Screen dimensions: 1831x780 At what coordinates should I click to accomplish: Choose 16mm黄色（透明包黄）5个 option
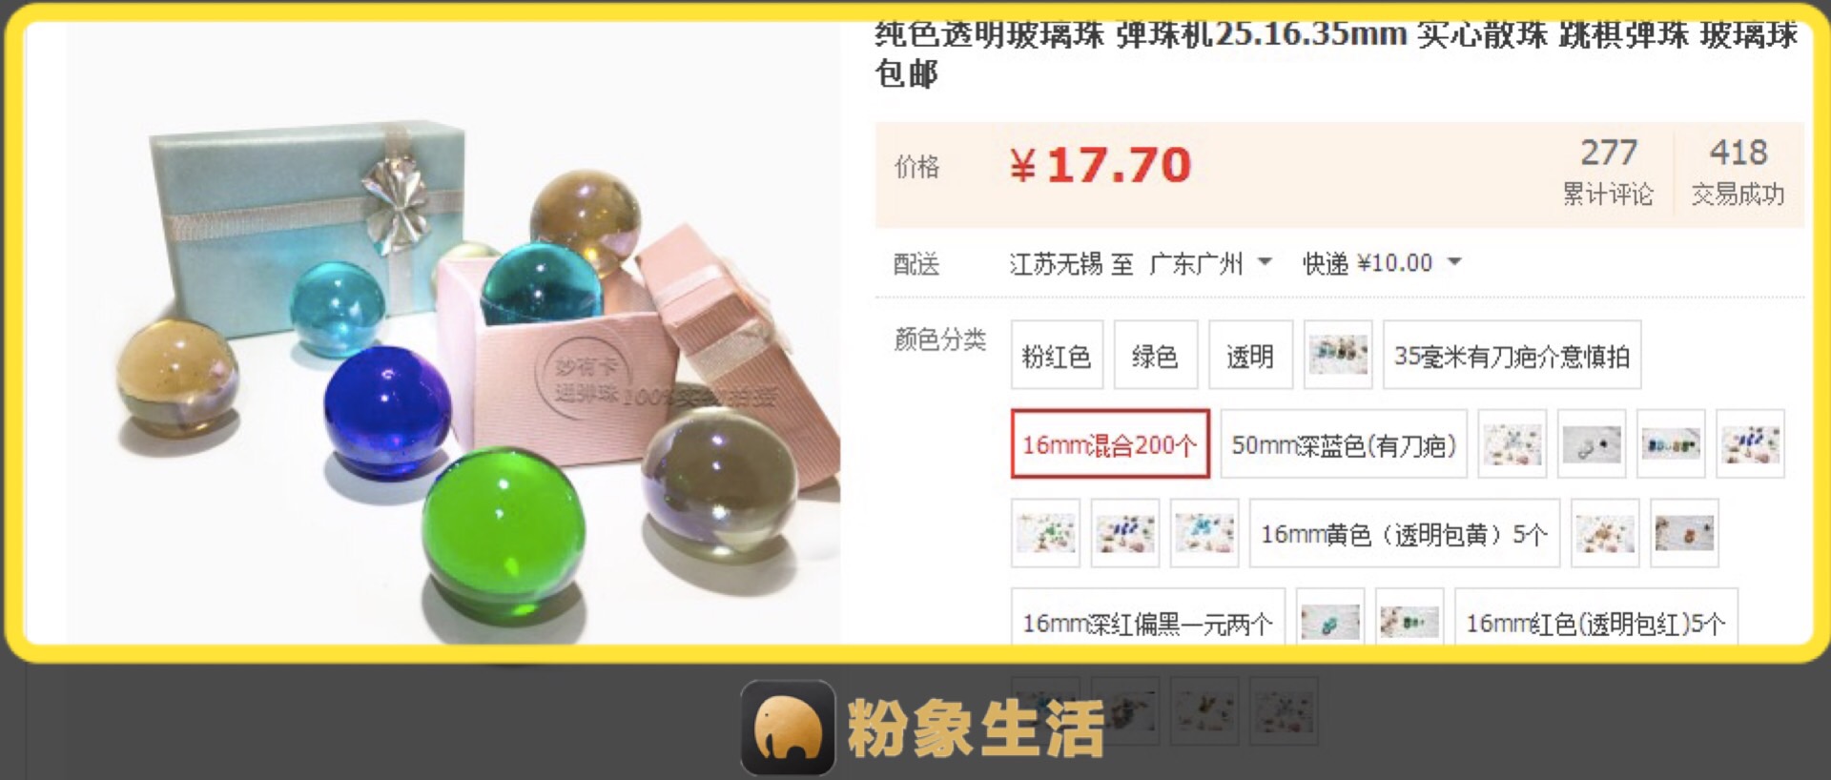pyautogui.click(x=1405, y=533)
